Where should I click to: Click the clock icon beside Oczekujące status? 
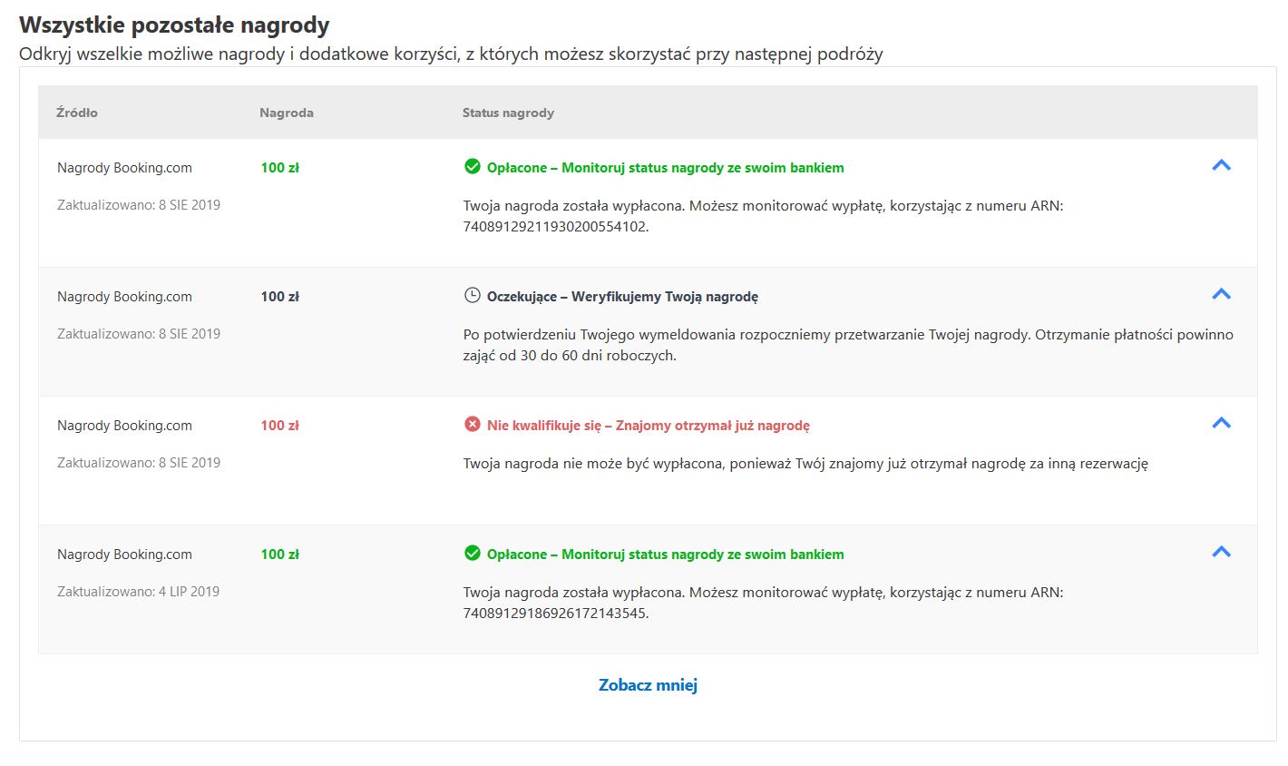click(472, 295)
